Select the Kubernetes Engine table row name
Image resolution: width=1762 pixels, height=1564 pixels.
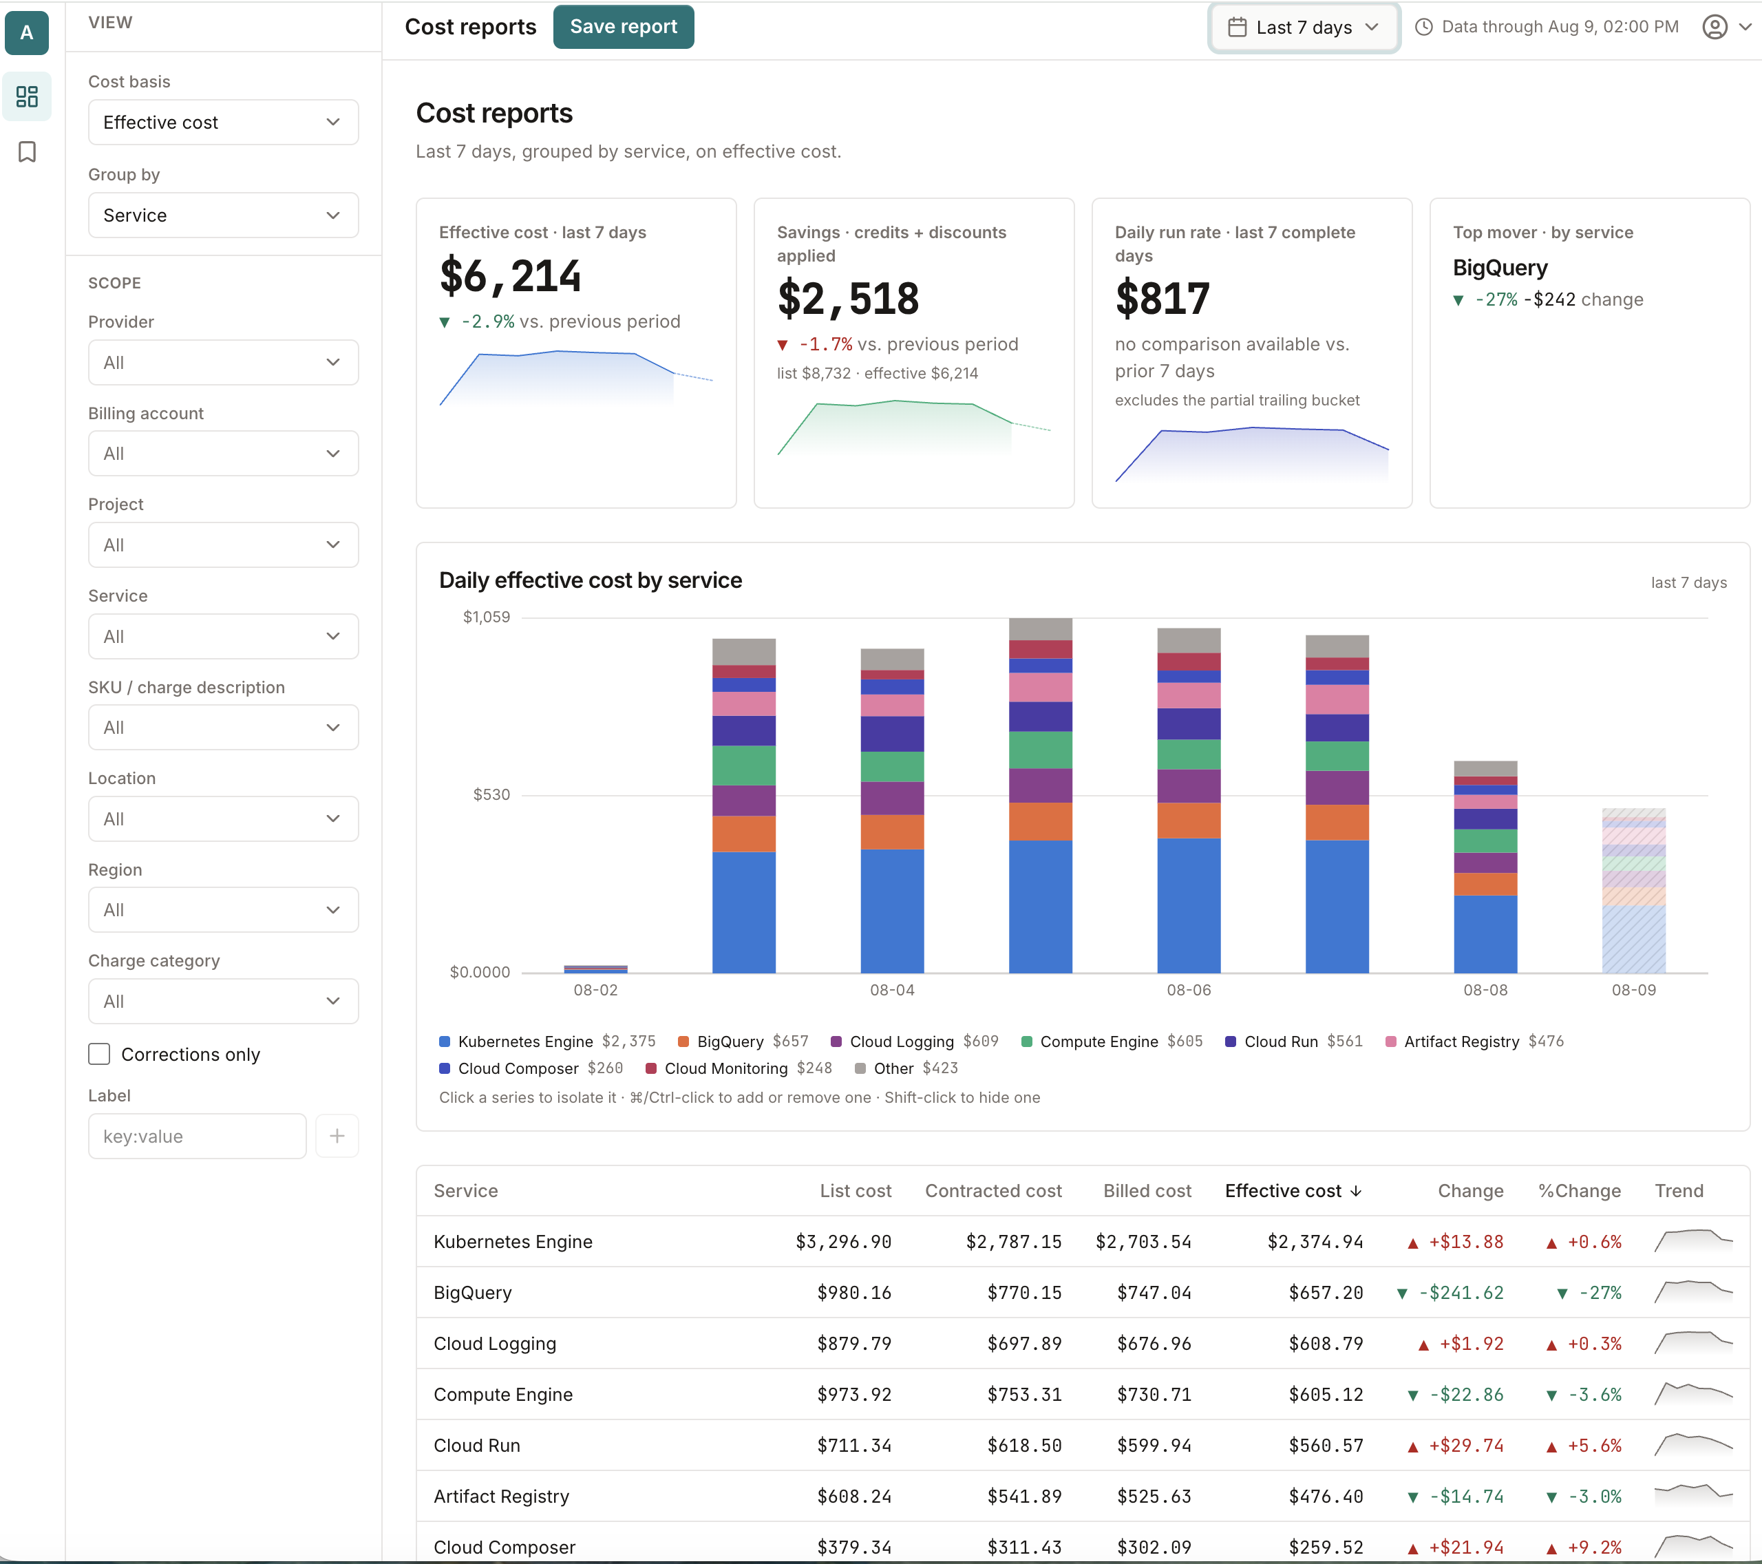click(513, 1242)
